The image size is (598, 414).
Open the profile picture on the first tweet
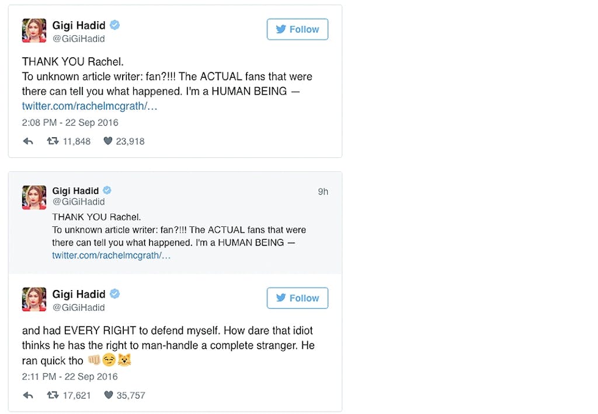click(34, 30)
